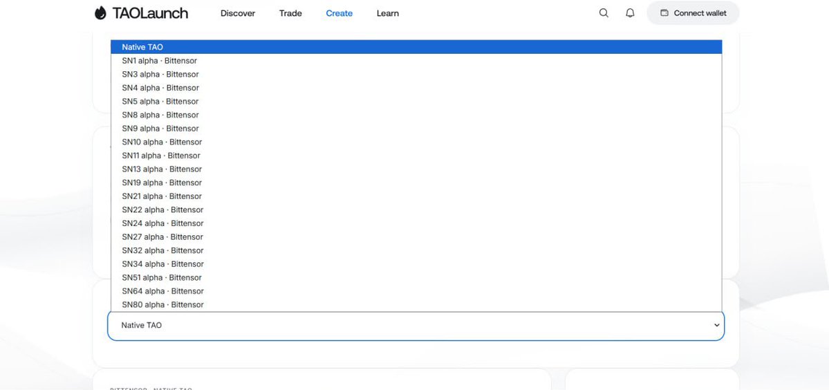Open notifications bell icon
Screen dimensions: 829x390
tap(630, 13)
